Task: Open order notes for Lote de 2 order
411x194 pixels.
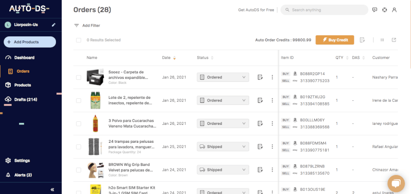Action: 260,100
